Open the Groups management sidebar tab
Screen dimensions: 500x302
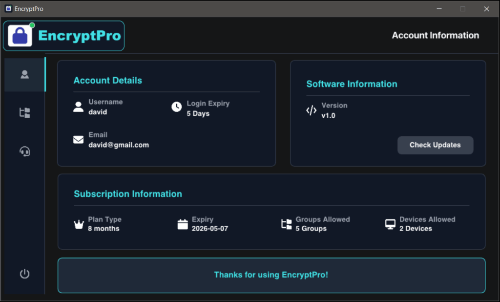pos(24,112)
